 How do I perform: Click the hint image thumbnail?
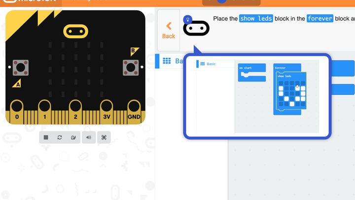coord(257,96)
